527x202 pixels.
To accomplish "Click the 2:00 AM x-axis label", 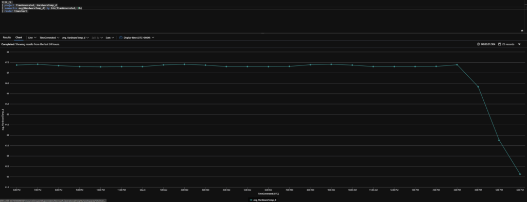I will point(185,190).
